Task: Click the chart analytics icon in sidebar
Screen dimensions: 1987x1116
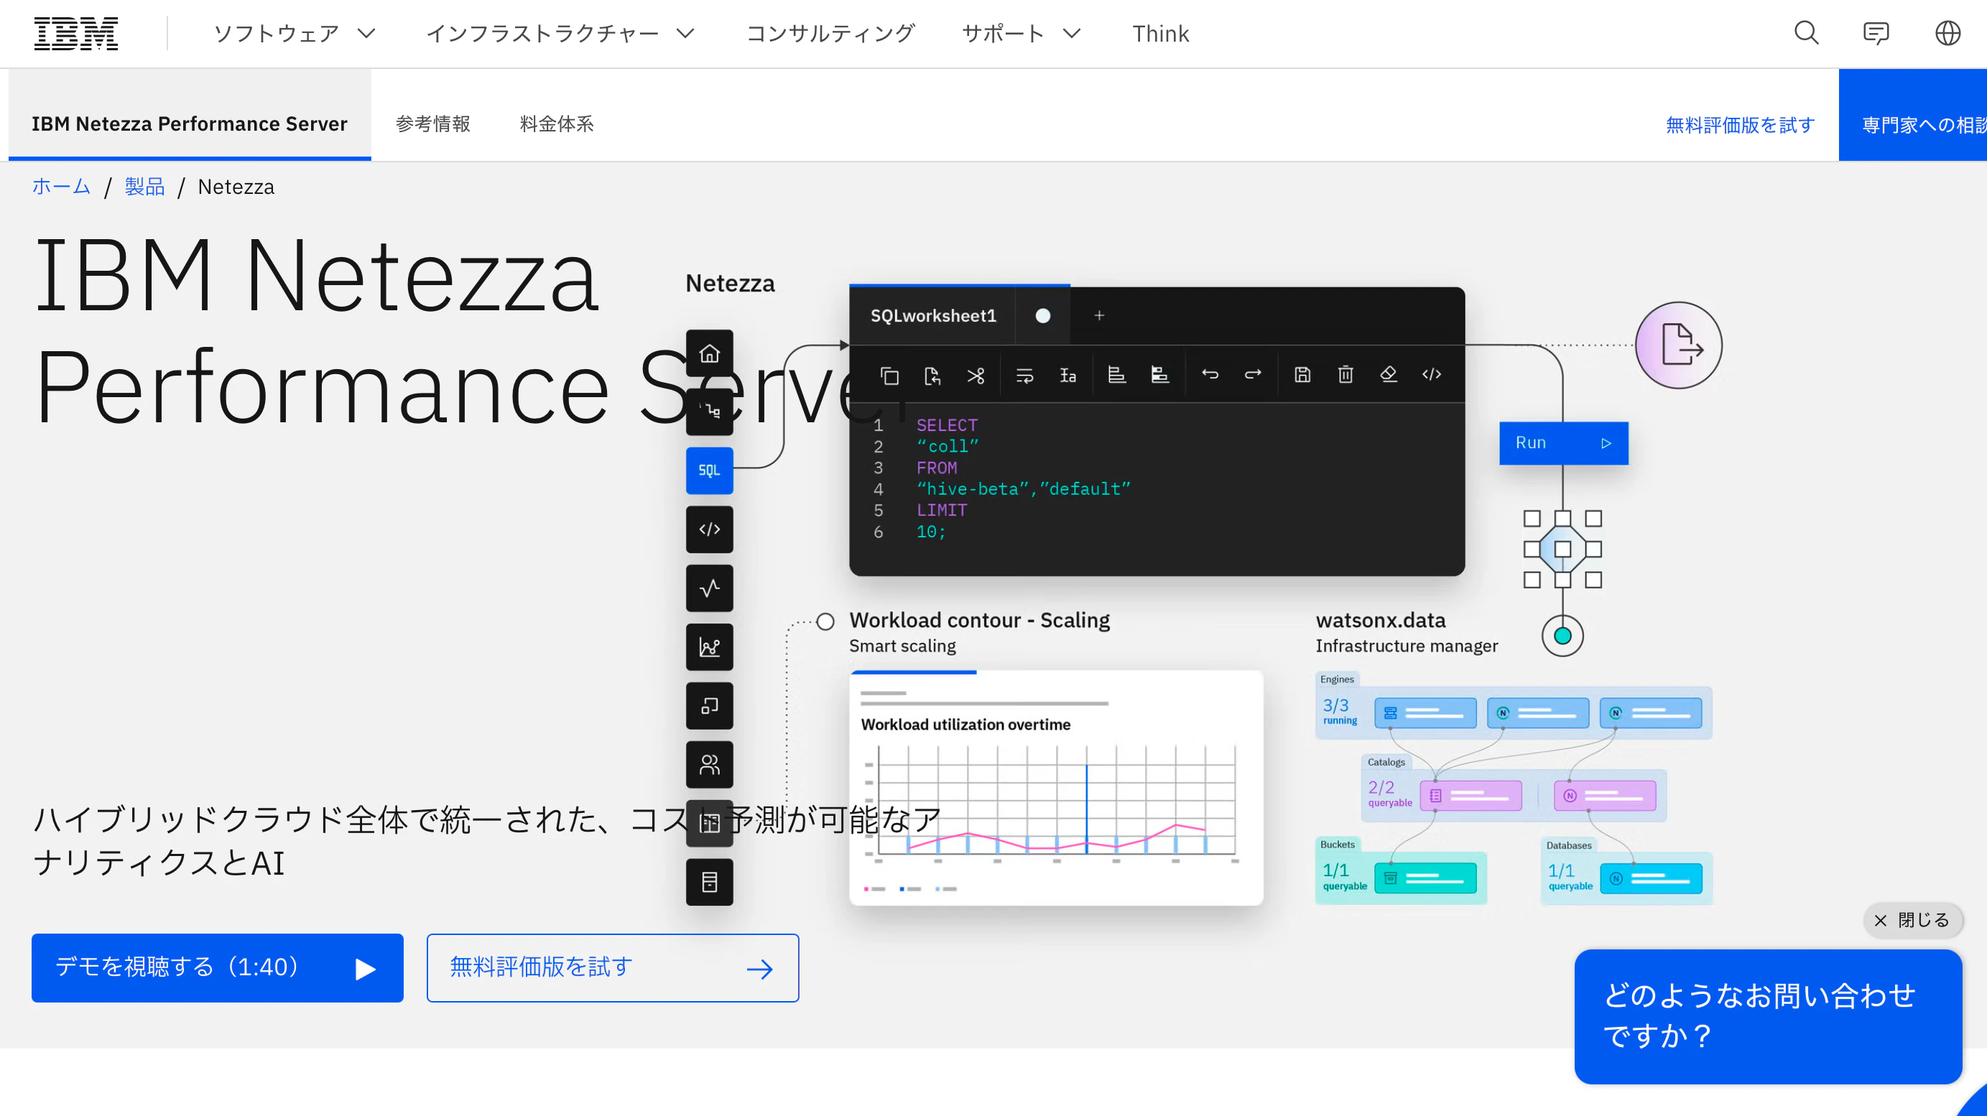Action: tap(709, 647)
